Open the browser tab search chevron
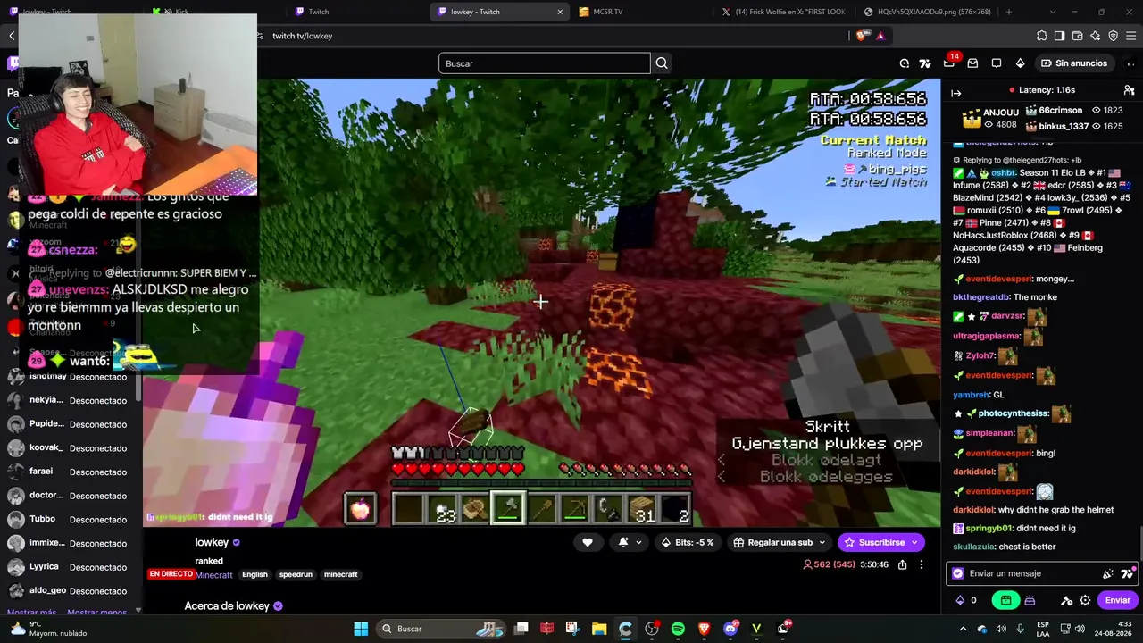Viewport: 1143px width, 643px height. point(1053,12)
